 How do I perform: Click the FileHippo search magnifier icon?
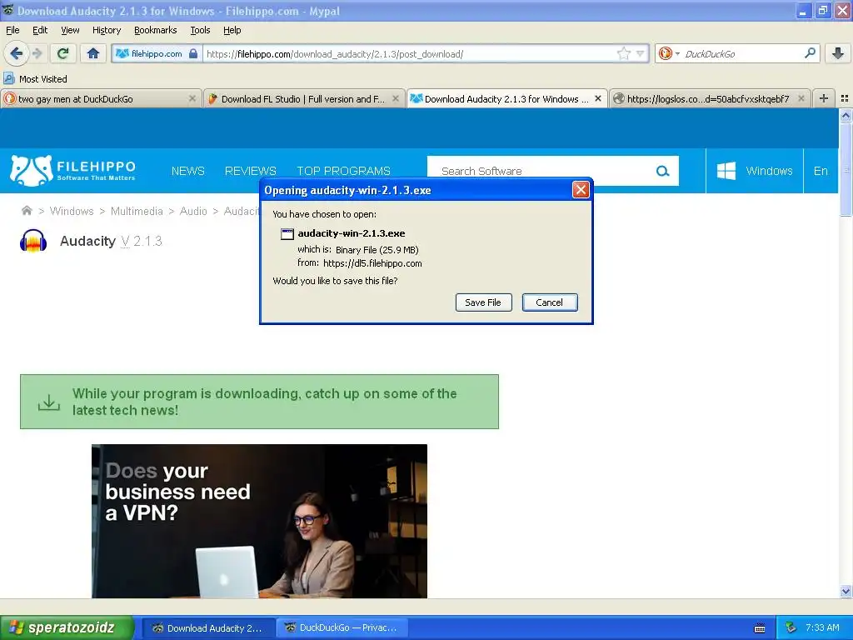pyautogui.click(x=662, y=172)
